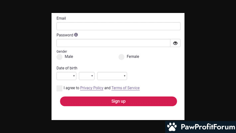Click the Date of birth label
Image resolution: width=236 pixels, height=133 pixels.
pos(67,68)
